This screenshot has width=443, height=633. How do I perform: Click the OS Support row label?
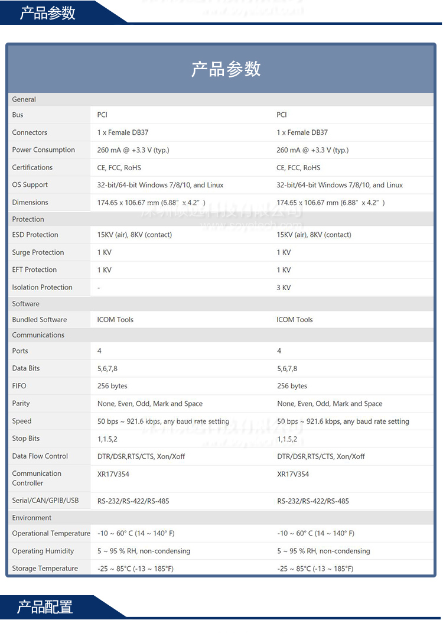[x=30, y=185]
